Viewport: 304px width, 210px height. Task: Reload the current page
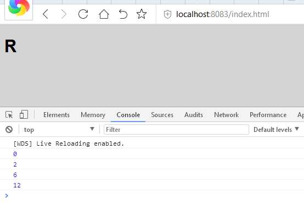83,14
